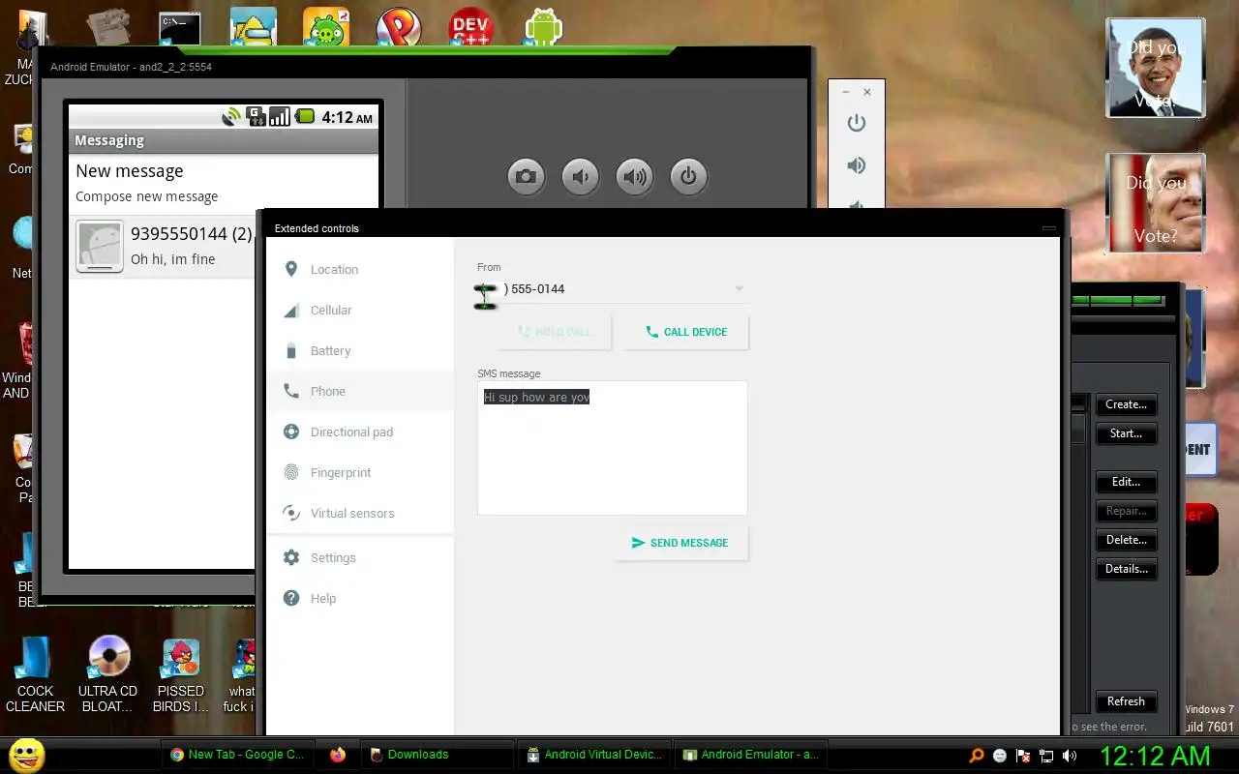The image size is (1239, 774).
Task: Click the HOLD CALL button
Action: [554, 332]
